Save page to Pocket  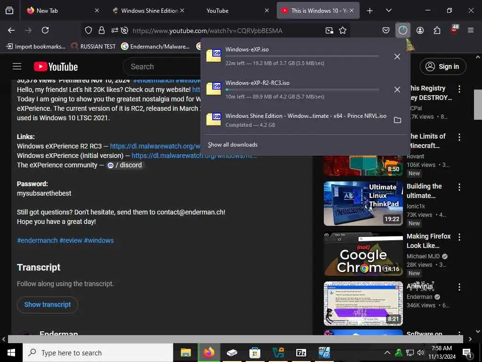click(386, 30)
